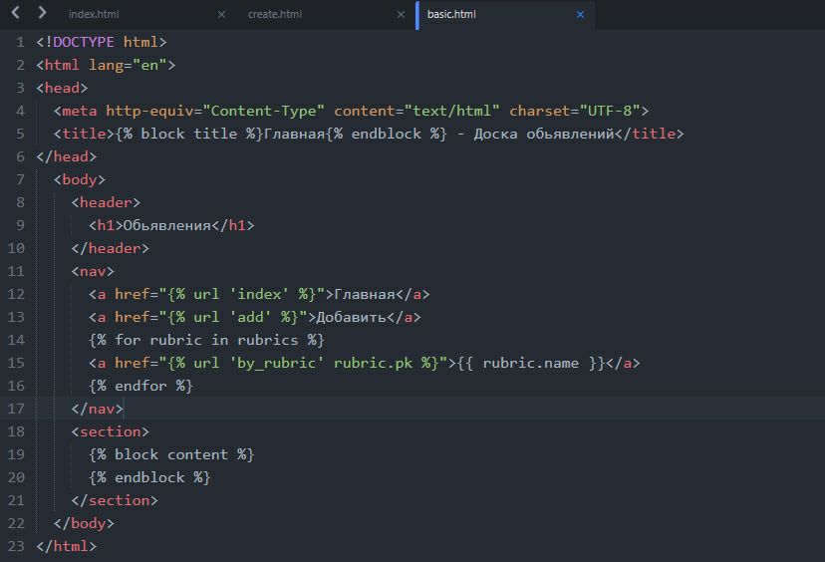Viewport: 825px width, 562px height.
Task: Click the closing body tag
Action: pyautogui.click(x=84, y=522)
